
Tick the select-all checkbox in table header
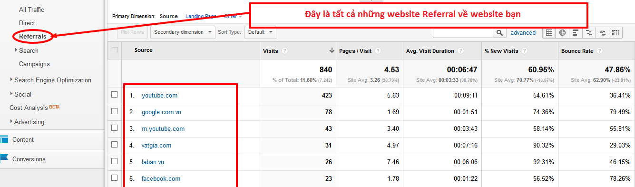(x=115, y=50)
